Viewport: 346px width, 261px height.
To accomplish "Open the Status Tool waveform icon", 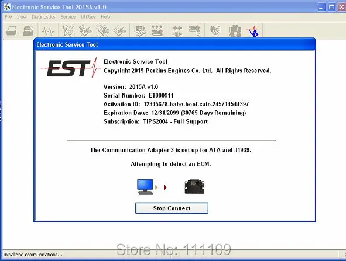I will click(x=48, y=30).
